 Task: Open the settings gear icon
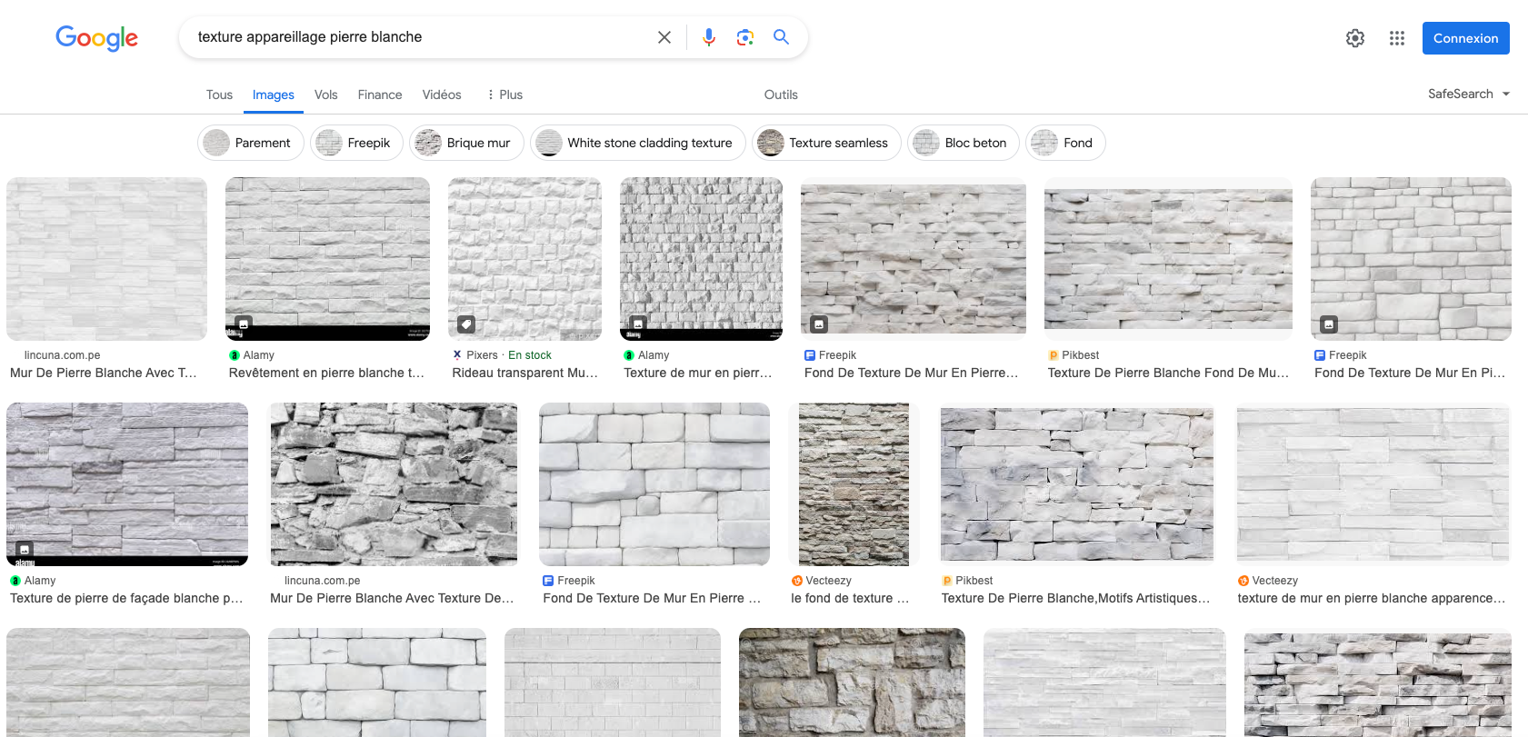[x=1355, y=38]
